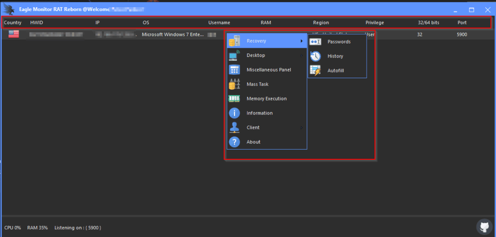Screen dimensions: 496x237
Task: Sort the list by the HWID column header
Action: point(36,23)
